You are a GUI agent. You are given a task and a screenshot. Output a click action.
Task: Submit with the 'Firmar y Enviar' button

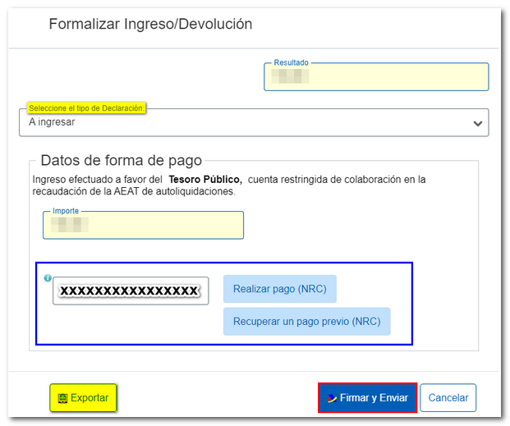(368, 398)
